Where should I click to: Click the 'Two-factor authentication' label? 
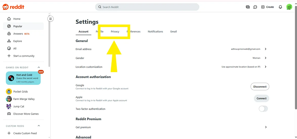(90, 109)
